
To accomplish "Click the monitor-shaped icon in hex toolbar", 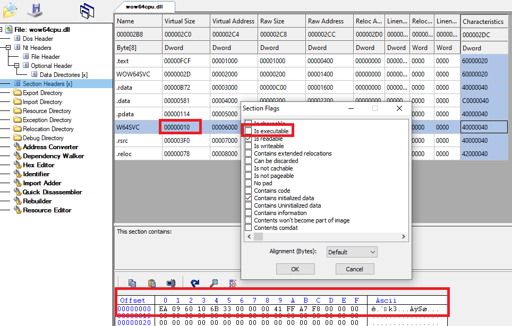I will pos(171,283).
